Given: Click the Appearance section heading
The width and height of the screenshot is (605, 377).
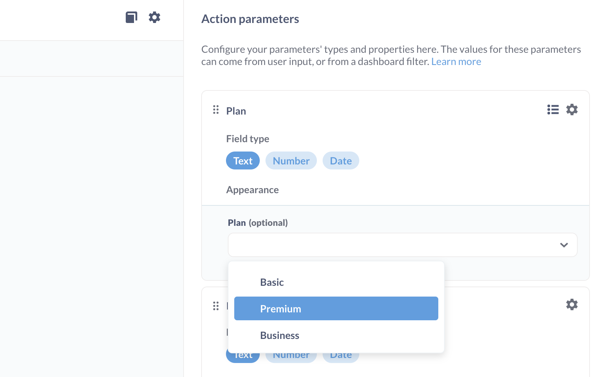Looking at the screenshot, I should pos(253,190).
